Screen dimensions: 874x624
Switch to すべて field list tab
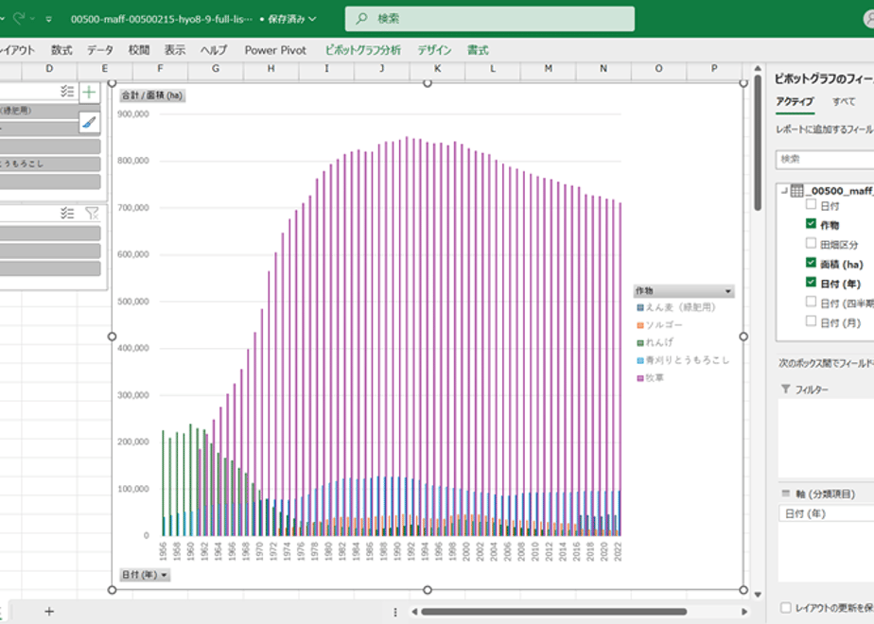tap(844, 101)
